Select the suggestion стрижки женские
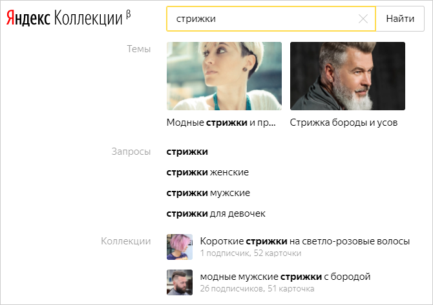 pos(207,172)
